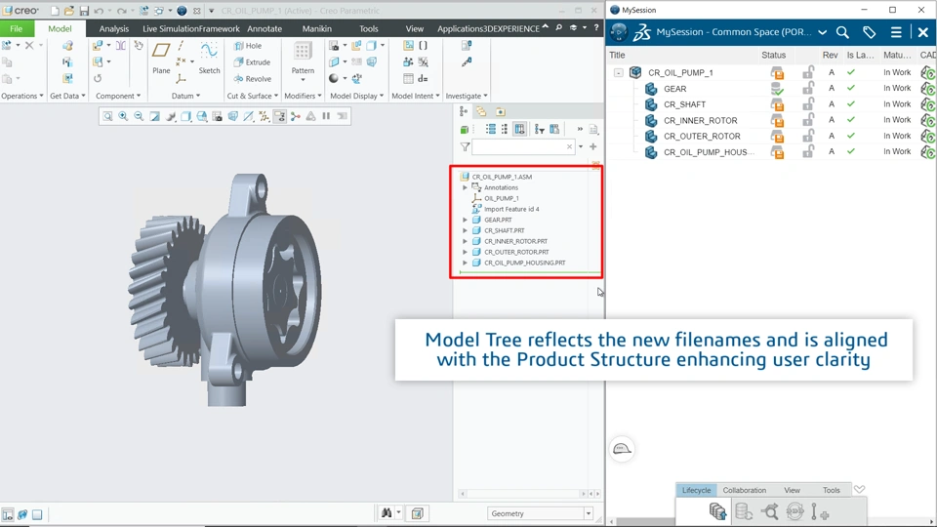Click the Pattern tool icon

click(x=303, y=52)
